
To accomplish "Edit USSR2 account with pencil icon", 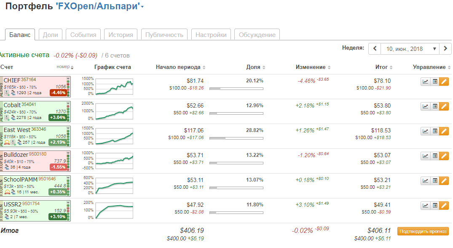I will pyautogui.click(x=444, y=206).
